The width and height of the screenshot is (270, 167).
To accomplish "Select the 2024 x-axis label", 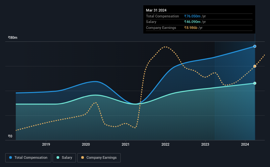I will coord(245,144).
